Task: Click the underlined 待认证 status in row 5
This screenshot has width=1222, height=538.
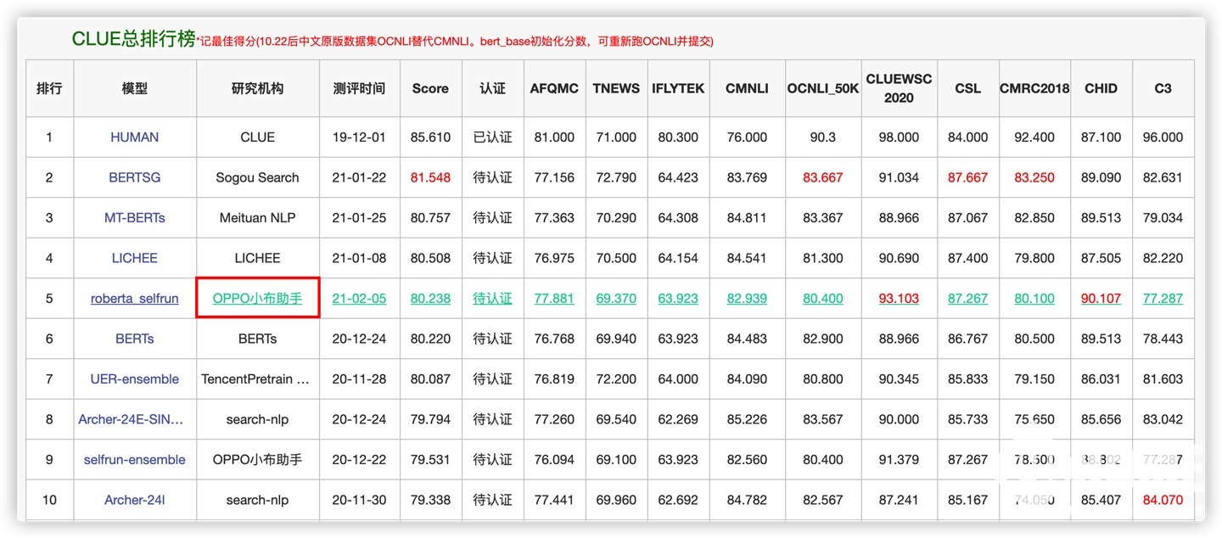Action: click(492, 299)
